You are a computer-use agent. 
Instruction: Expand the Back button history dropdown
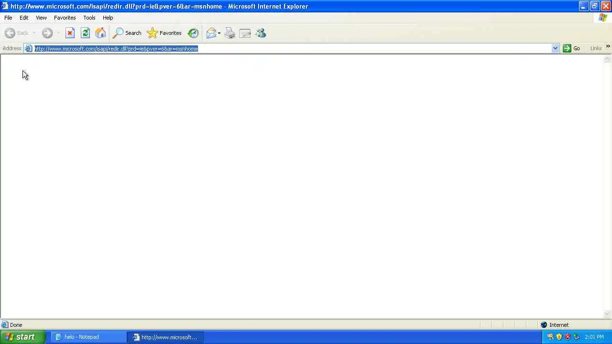(34, 33)
